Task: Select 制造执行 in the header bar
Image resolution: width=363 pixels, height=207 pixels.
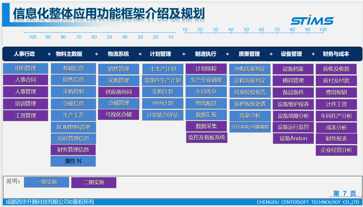Action: coord(206,54)
